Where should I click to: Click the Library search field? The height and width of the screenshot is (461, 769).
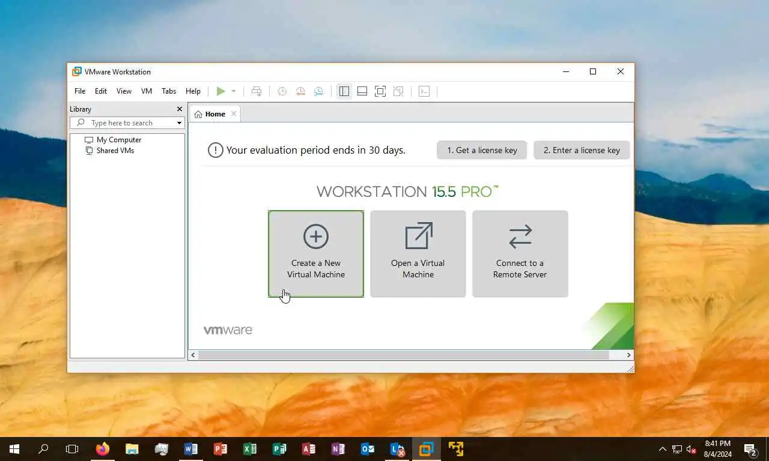[127, 122]
